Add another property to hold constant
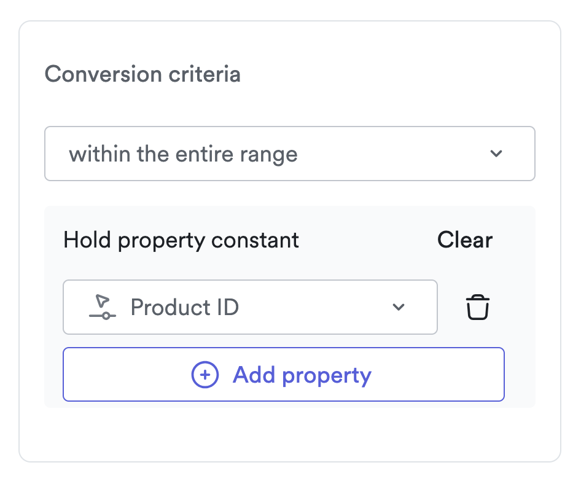The width and height of the screenshot is (581, 484). coord(283,375)
